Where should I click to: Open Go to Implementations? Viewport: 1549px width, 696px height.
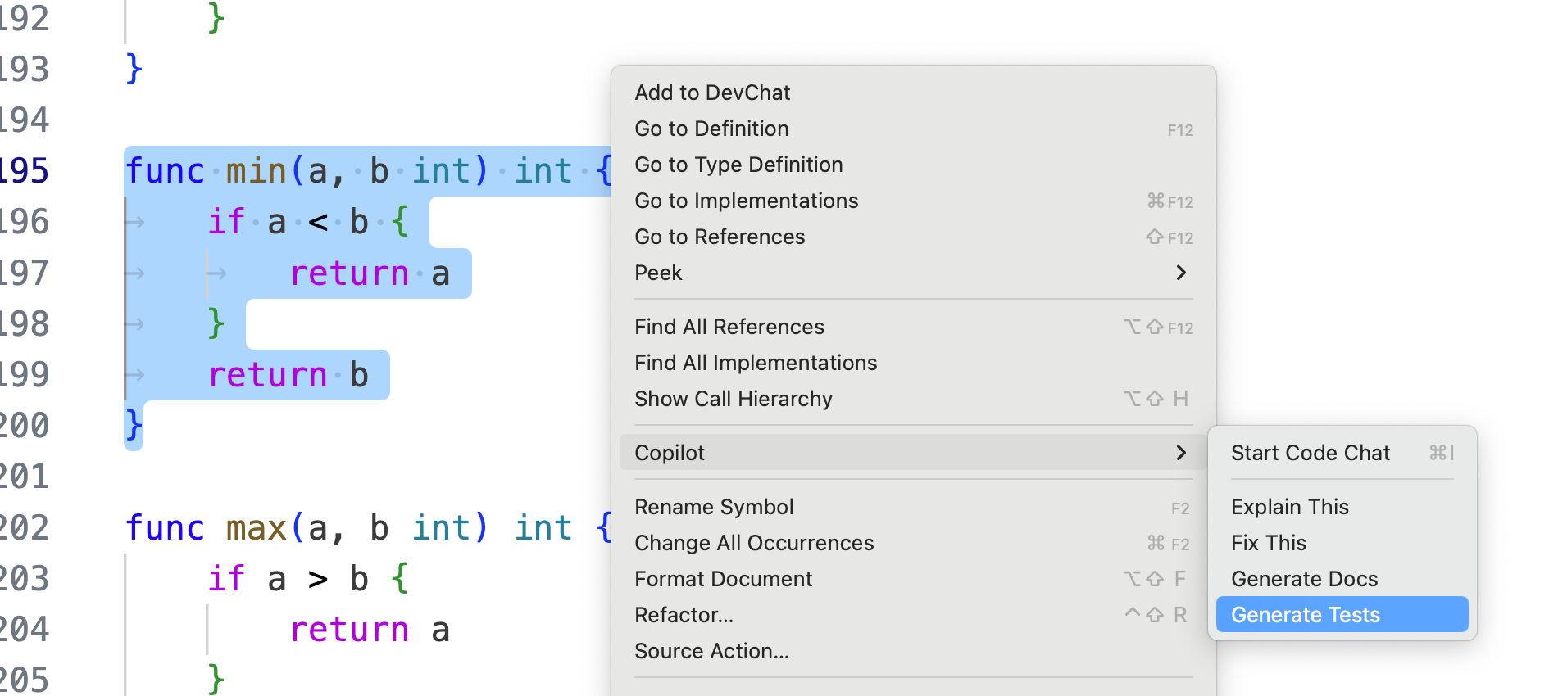[746, 201]
